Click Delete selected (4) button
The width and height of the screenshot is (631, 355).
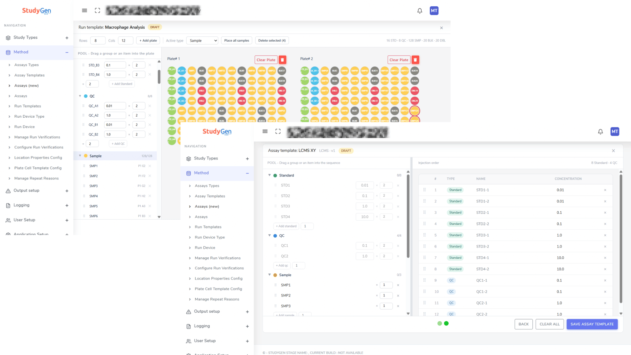(x=272, y=41)
